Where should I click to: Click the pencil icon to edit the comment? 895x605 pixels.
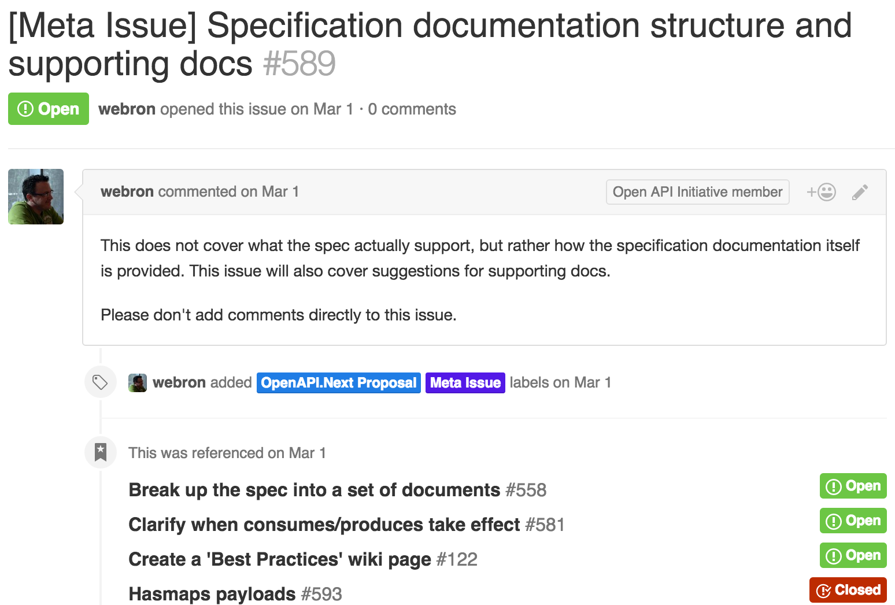(x=860, y=191)
